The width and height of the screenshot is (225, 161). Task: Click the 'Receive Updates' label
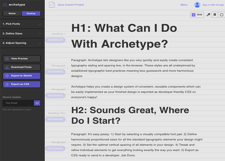coord(12,97)
